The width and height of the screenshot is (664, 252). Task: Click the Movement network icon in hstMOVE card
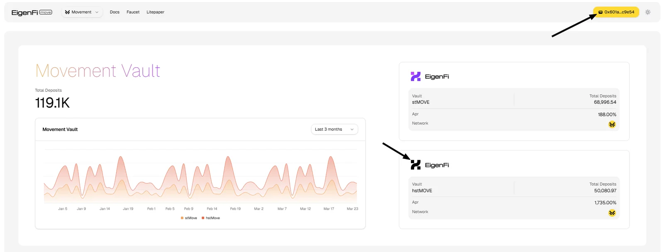click(x=612, y=213)
